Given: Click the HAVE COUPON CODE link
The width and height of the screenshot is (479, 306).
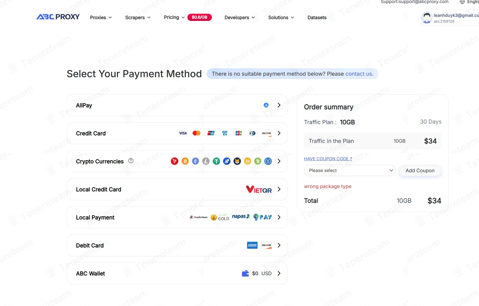Looking at the screenshot, I should click(x=328, y=159).
